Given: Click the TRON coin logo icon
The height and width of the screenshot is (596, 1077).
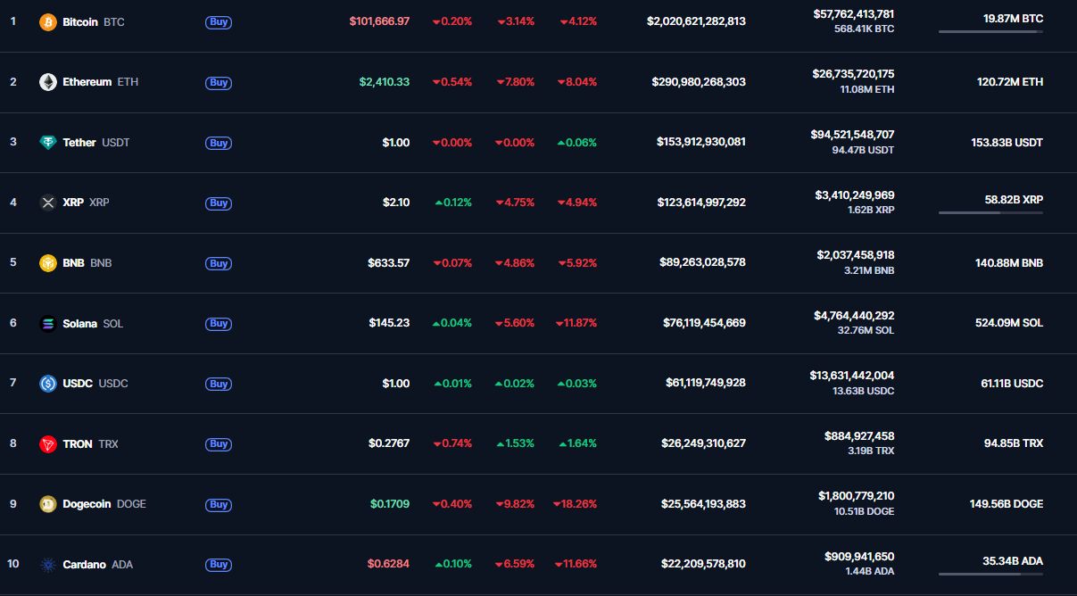Looking at the screenshot, I should [x=48, y=444].
